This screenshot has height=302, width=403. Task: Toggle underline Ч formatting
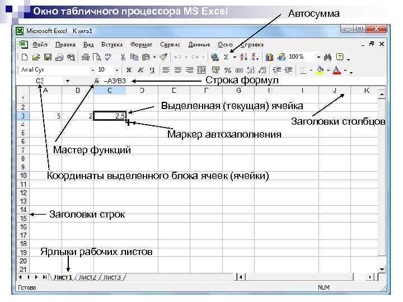pos(152,70)
